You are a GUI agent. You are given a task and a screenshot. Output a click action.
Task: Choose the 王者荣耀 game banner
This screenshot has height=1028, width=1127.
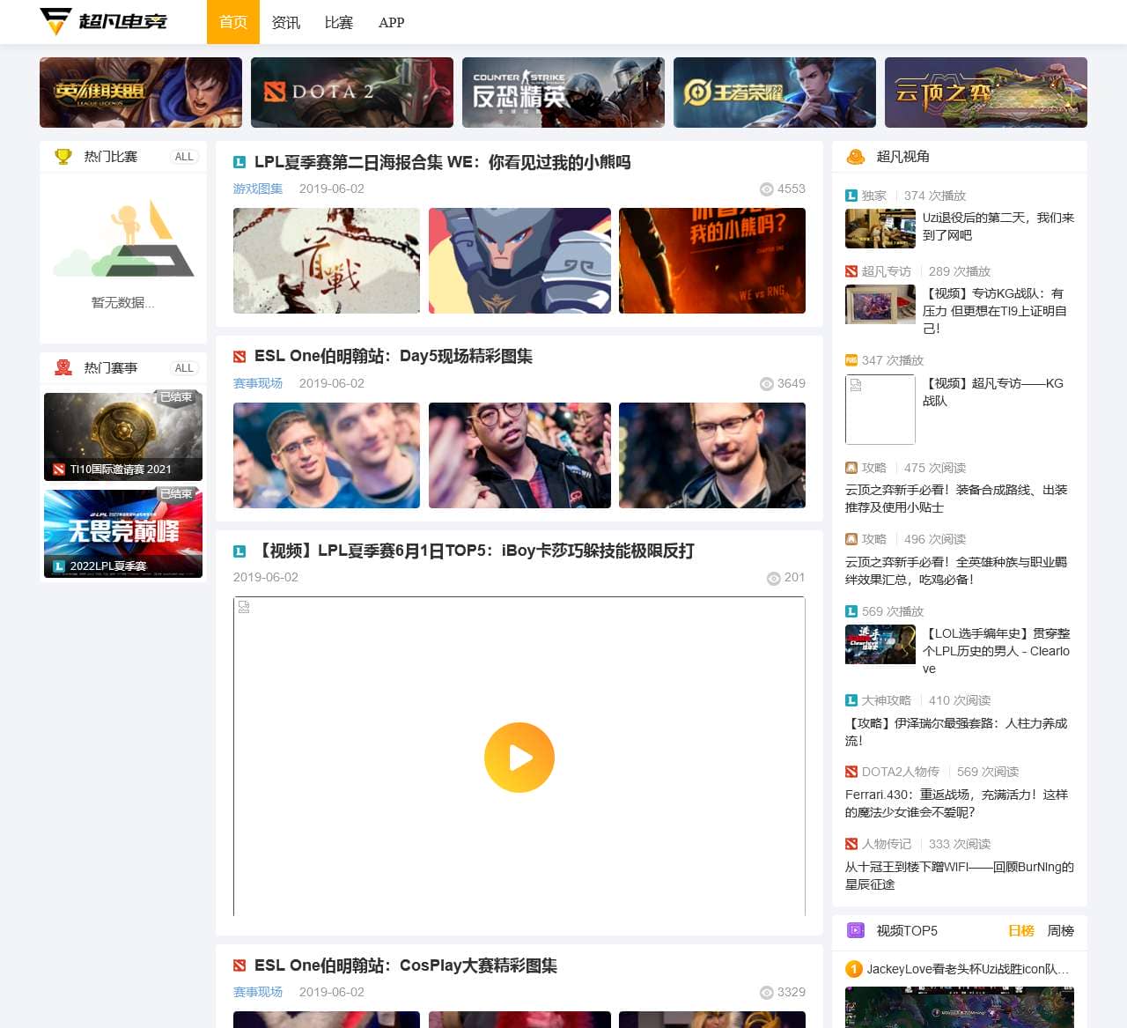[775, 92]
